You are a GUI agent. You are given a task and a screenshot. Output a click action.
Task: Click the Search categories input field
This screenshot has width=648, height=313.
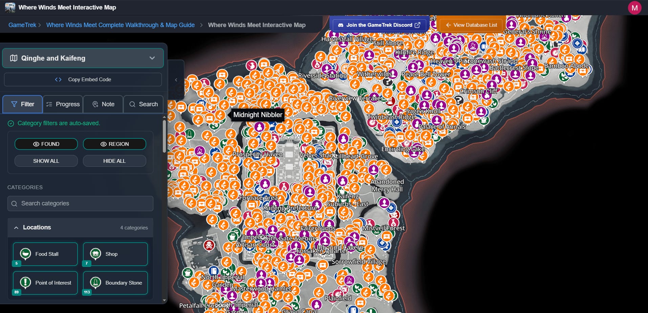coord(80,203)
